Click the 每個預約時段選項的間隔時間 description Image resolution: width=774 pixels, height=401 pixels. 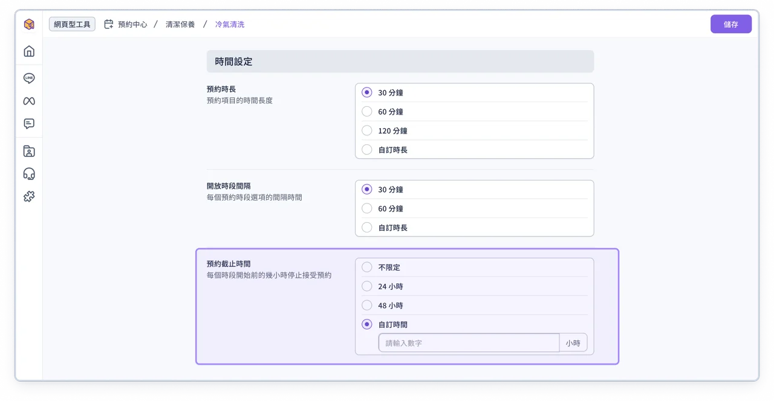pyautogui.click(x=255, y=197)
